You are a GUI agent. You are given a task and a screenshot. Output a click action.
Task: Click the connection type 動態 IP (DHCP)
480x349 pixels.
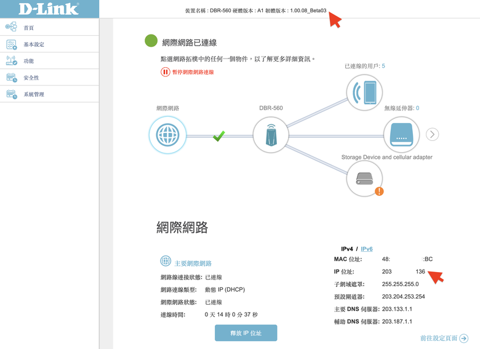point(225,290)
